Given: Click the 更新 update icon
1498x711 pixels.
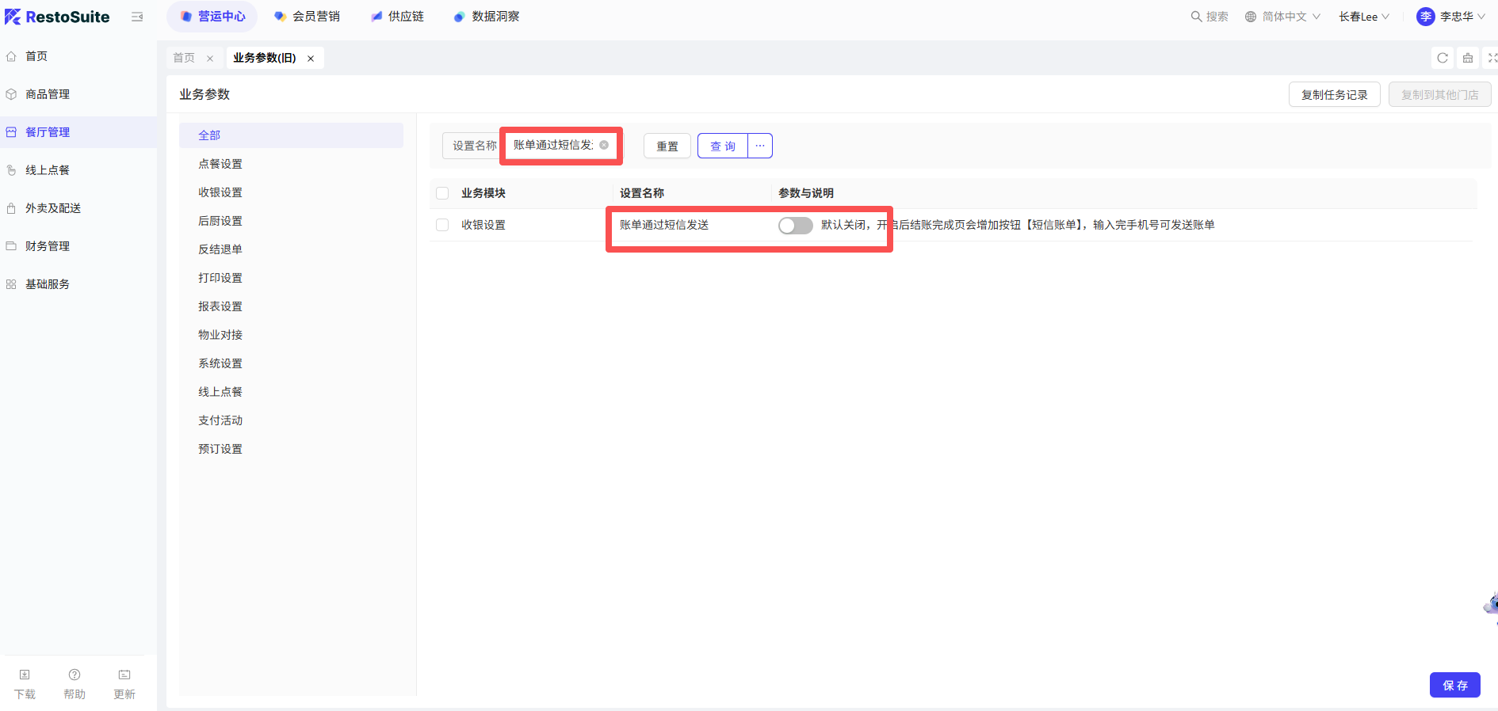Looking at the screenshot, I should click(x=124, y=675).
